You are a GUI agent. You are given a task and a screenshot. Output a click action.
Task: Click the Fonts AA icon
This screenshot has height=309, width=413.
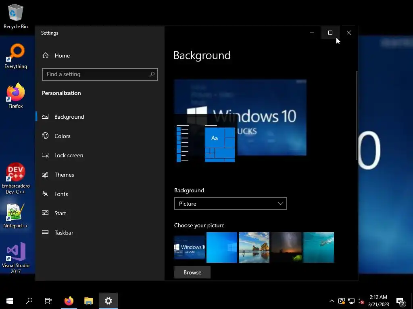point(45,194)
